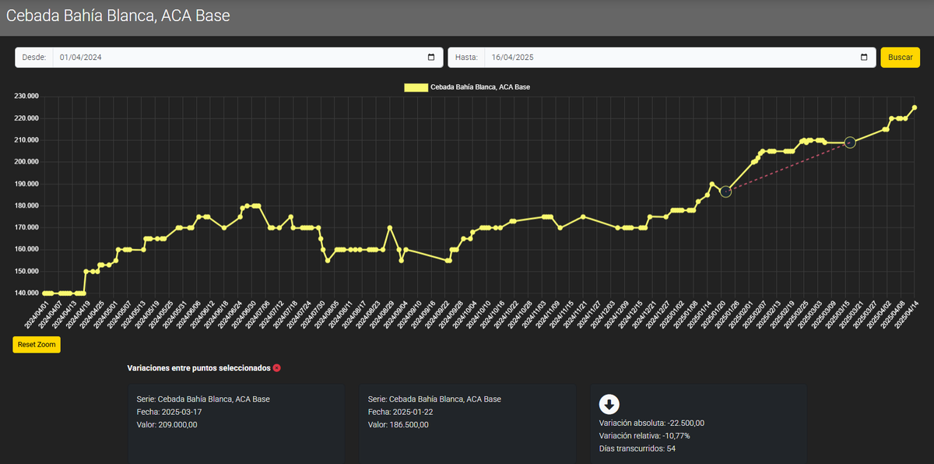Open the Hasta date calendar picker icon
The width and height of the screenshot is (934, 464).
(864, 58)
